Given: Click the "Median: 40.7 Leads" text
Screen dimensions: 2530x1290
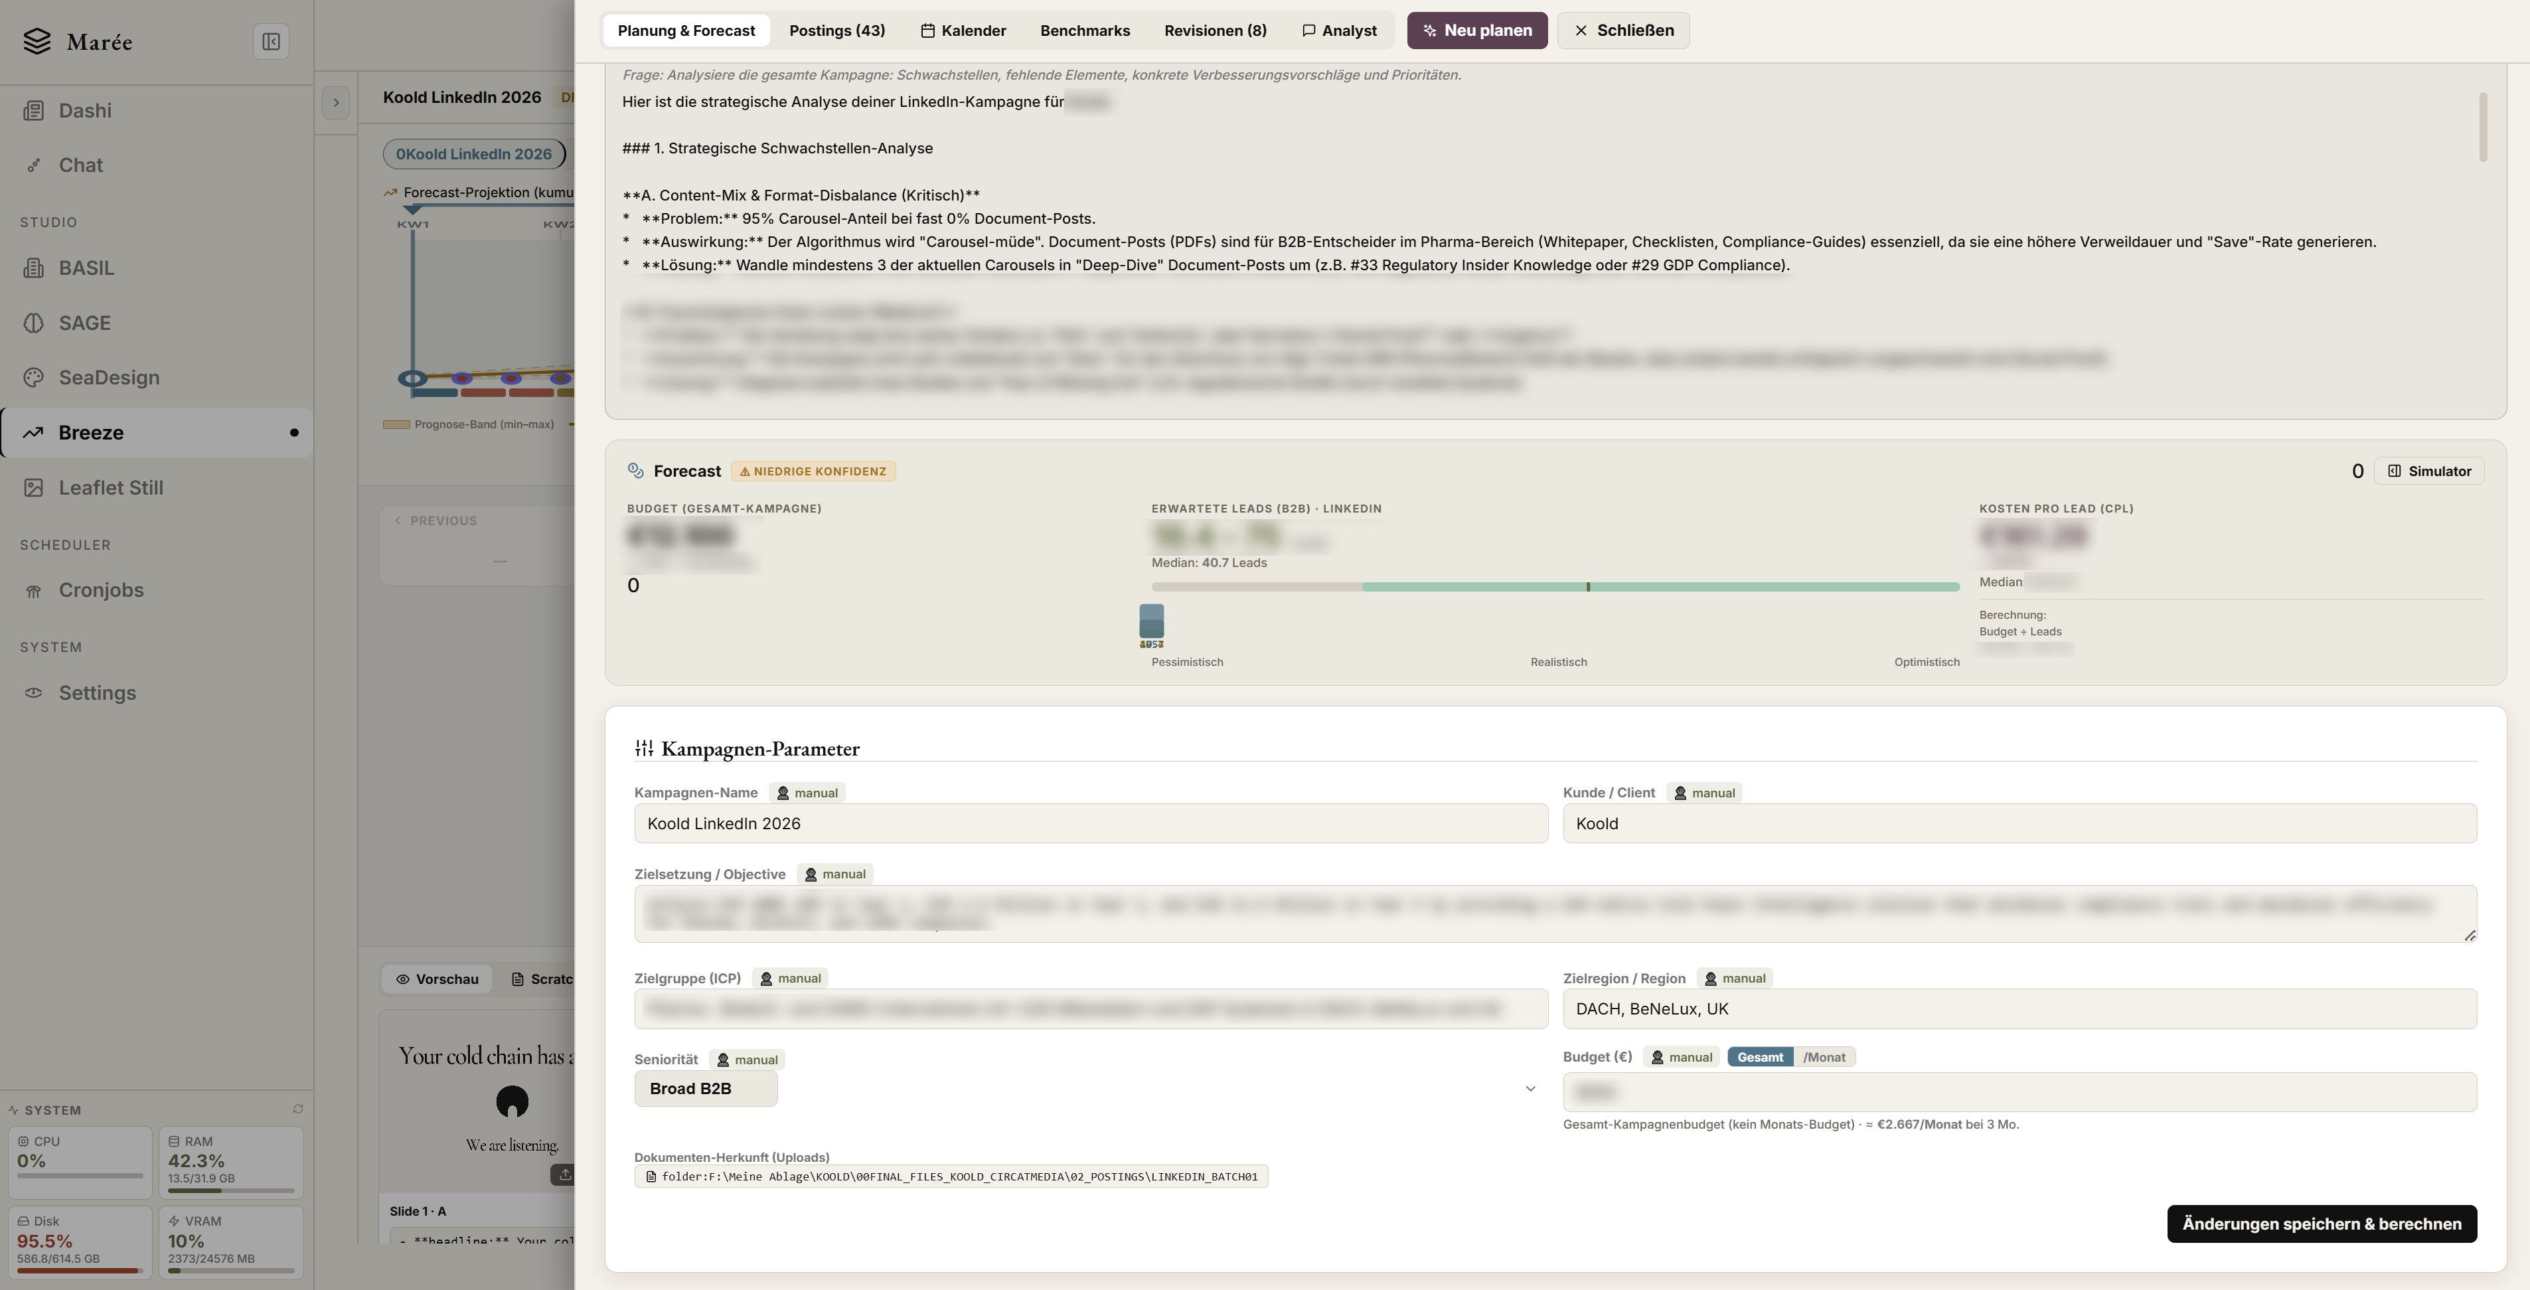Looking at the screenshot, I should 1209,563.
